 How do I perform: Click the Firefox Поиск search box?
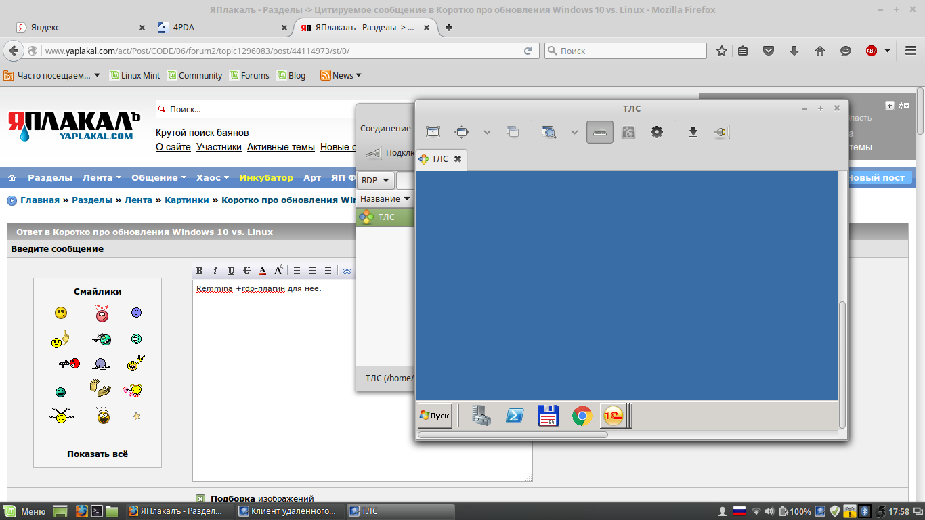coord(625,51)
